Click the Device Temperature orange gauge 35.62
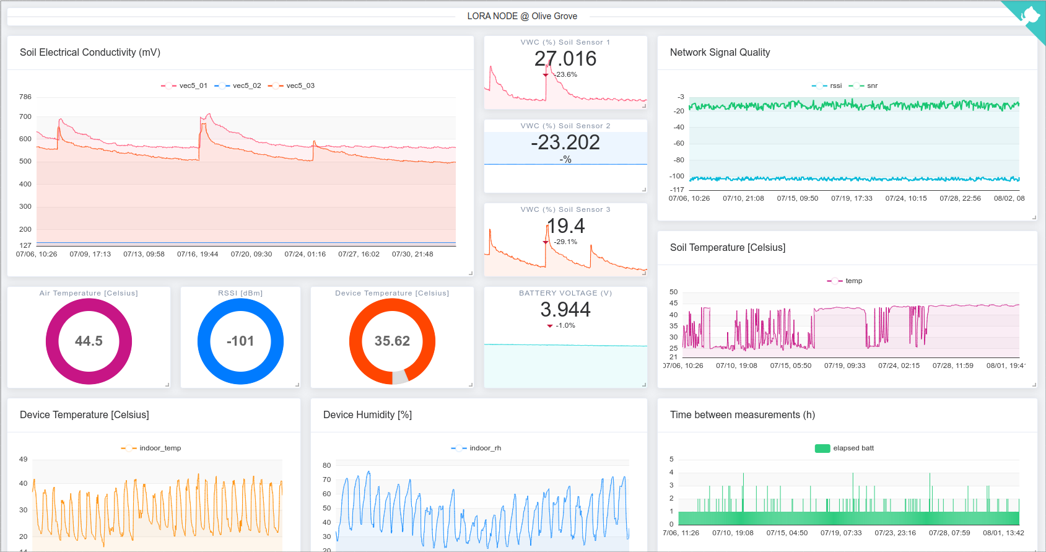This screenshot has height=552, width=1046. point(392,341)
